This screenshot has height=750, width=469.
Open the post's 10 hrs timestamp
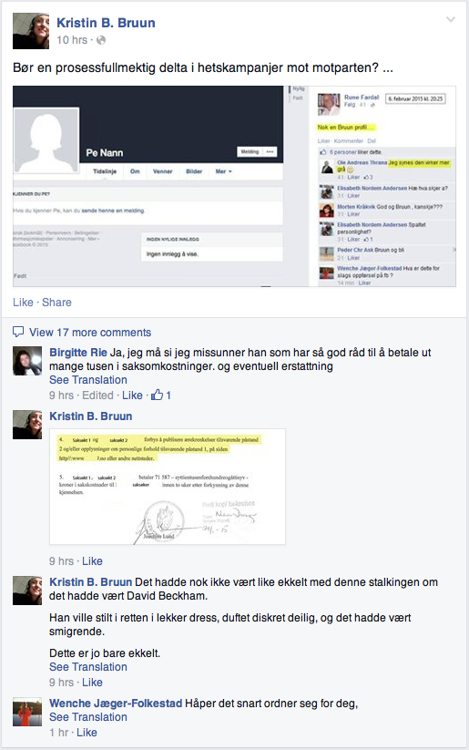point(72,40)
